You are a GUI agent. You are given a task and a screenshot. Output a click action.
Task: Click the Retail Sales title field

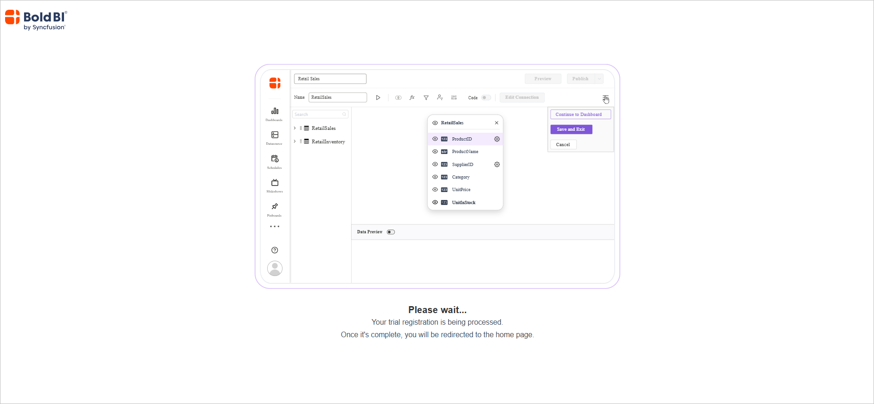[330, 79]
